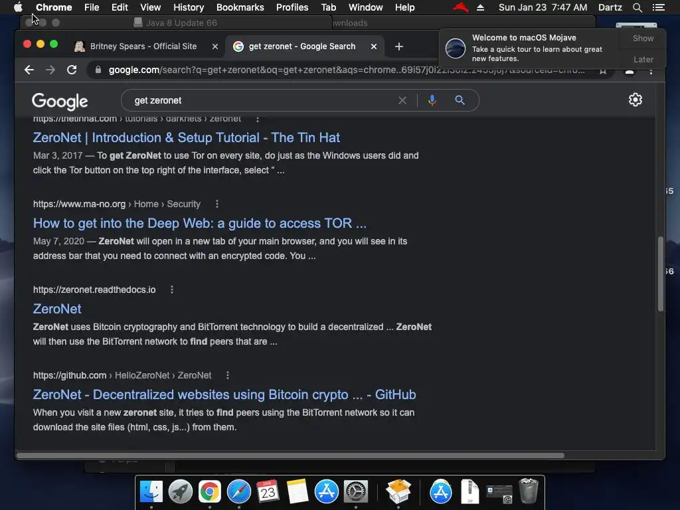Open ZeroNet Introduction & Setup Tutorial link
This screenshot has width=680, height=510.
click(x=187, y=138)
